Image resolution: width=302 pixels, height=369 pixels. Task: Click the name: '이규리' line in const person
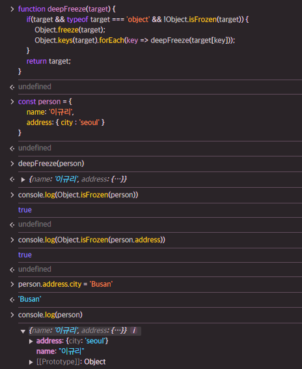pyautogui.click(x=50, y=112)
